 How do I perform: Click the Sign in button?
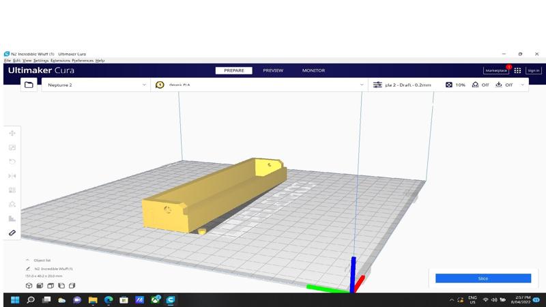[534, 70]
